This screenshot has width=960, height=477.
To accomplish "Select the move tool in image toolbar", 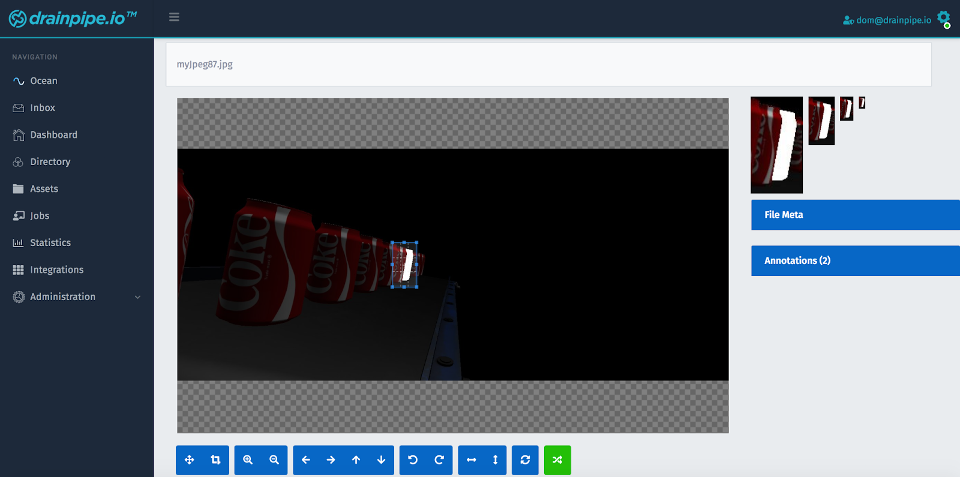I will (x=190, y=460).
